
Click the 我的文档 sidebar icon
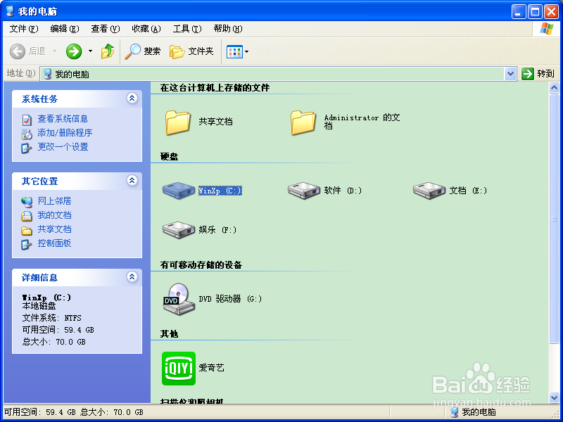[27, 216]
